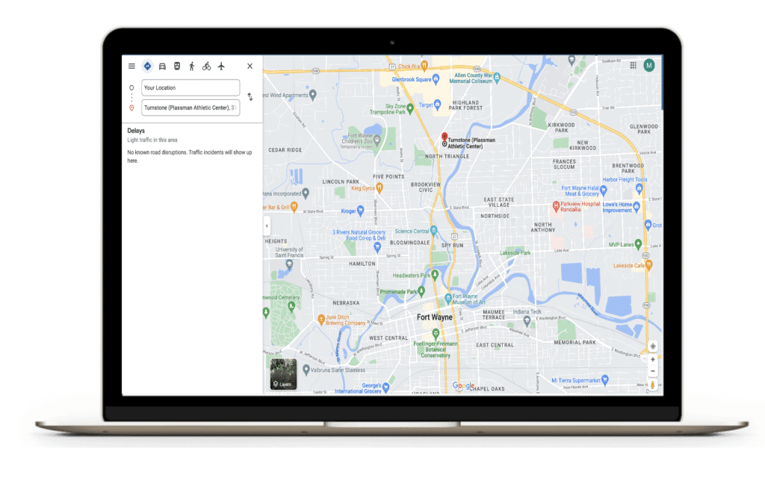This screenshot has height=501, width=765.
Task: Open the M account avatar
Action: point(649,66)
